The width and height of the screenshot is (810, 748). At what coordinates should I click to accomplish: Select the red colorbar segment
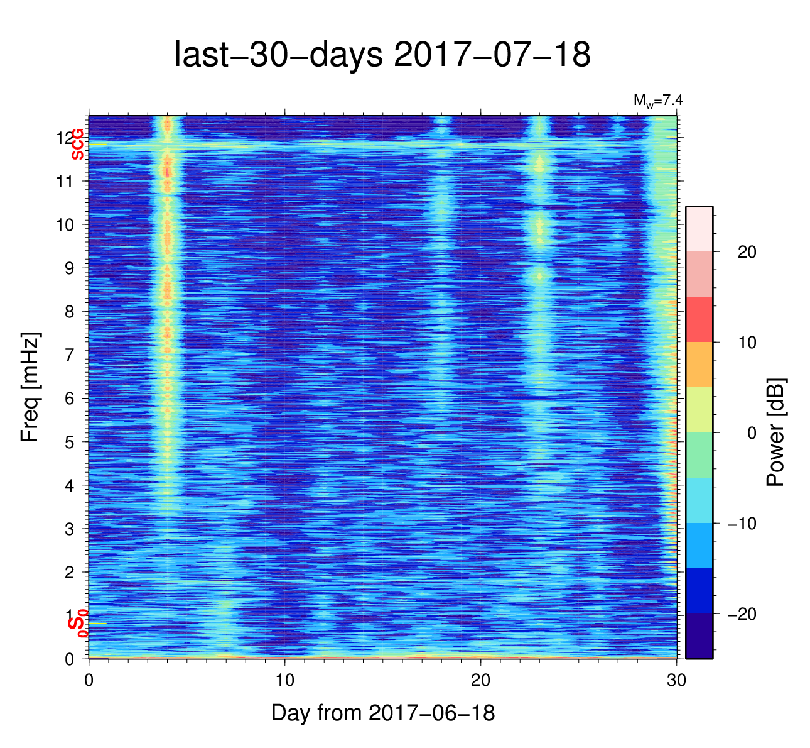[x=699, y=319]
